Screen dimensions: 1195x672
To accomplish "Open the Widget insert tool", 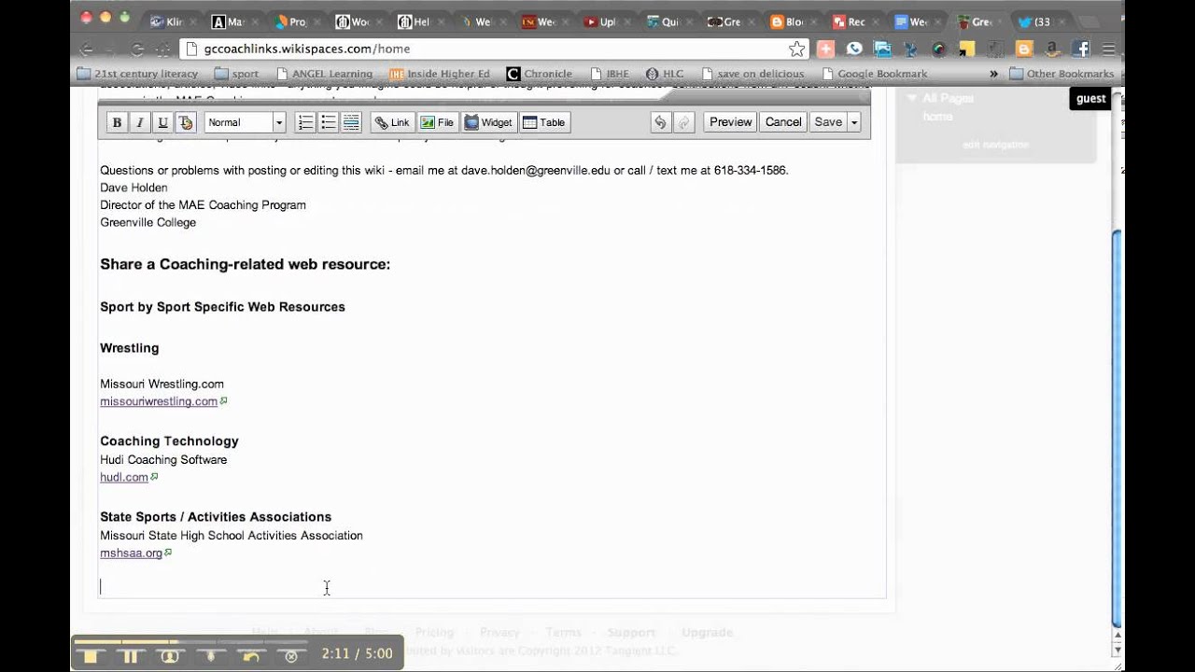I will point(488,122).
